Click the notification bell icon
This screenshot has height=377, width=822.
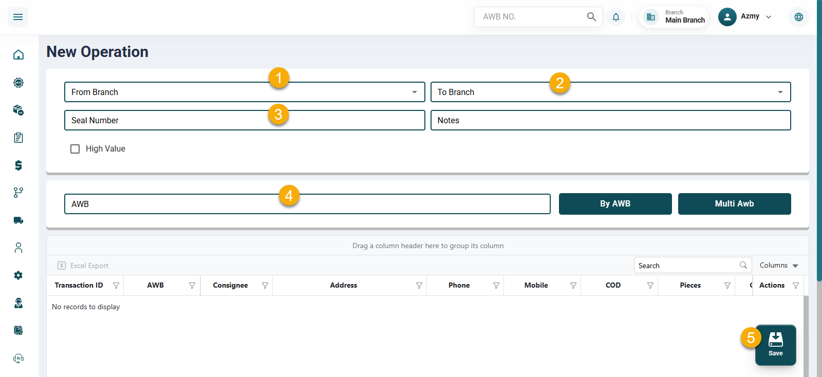(615, 17)
